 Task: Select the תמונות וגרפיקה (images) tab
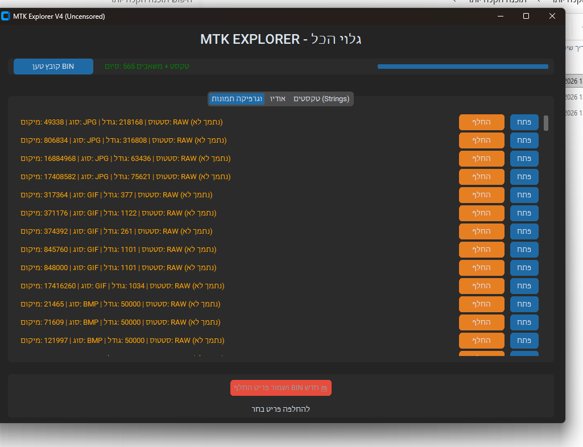[237, 99]
